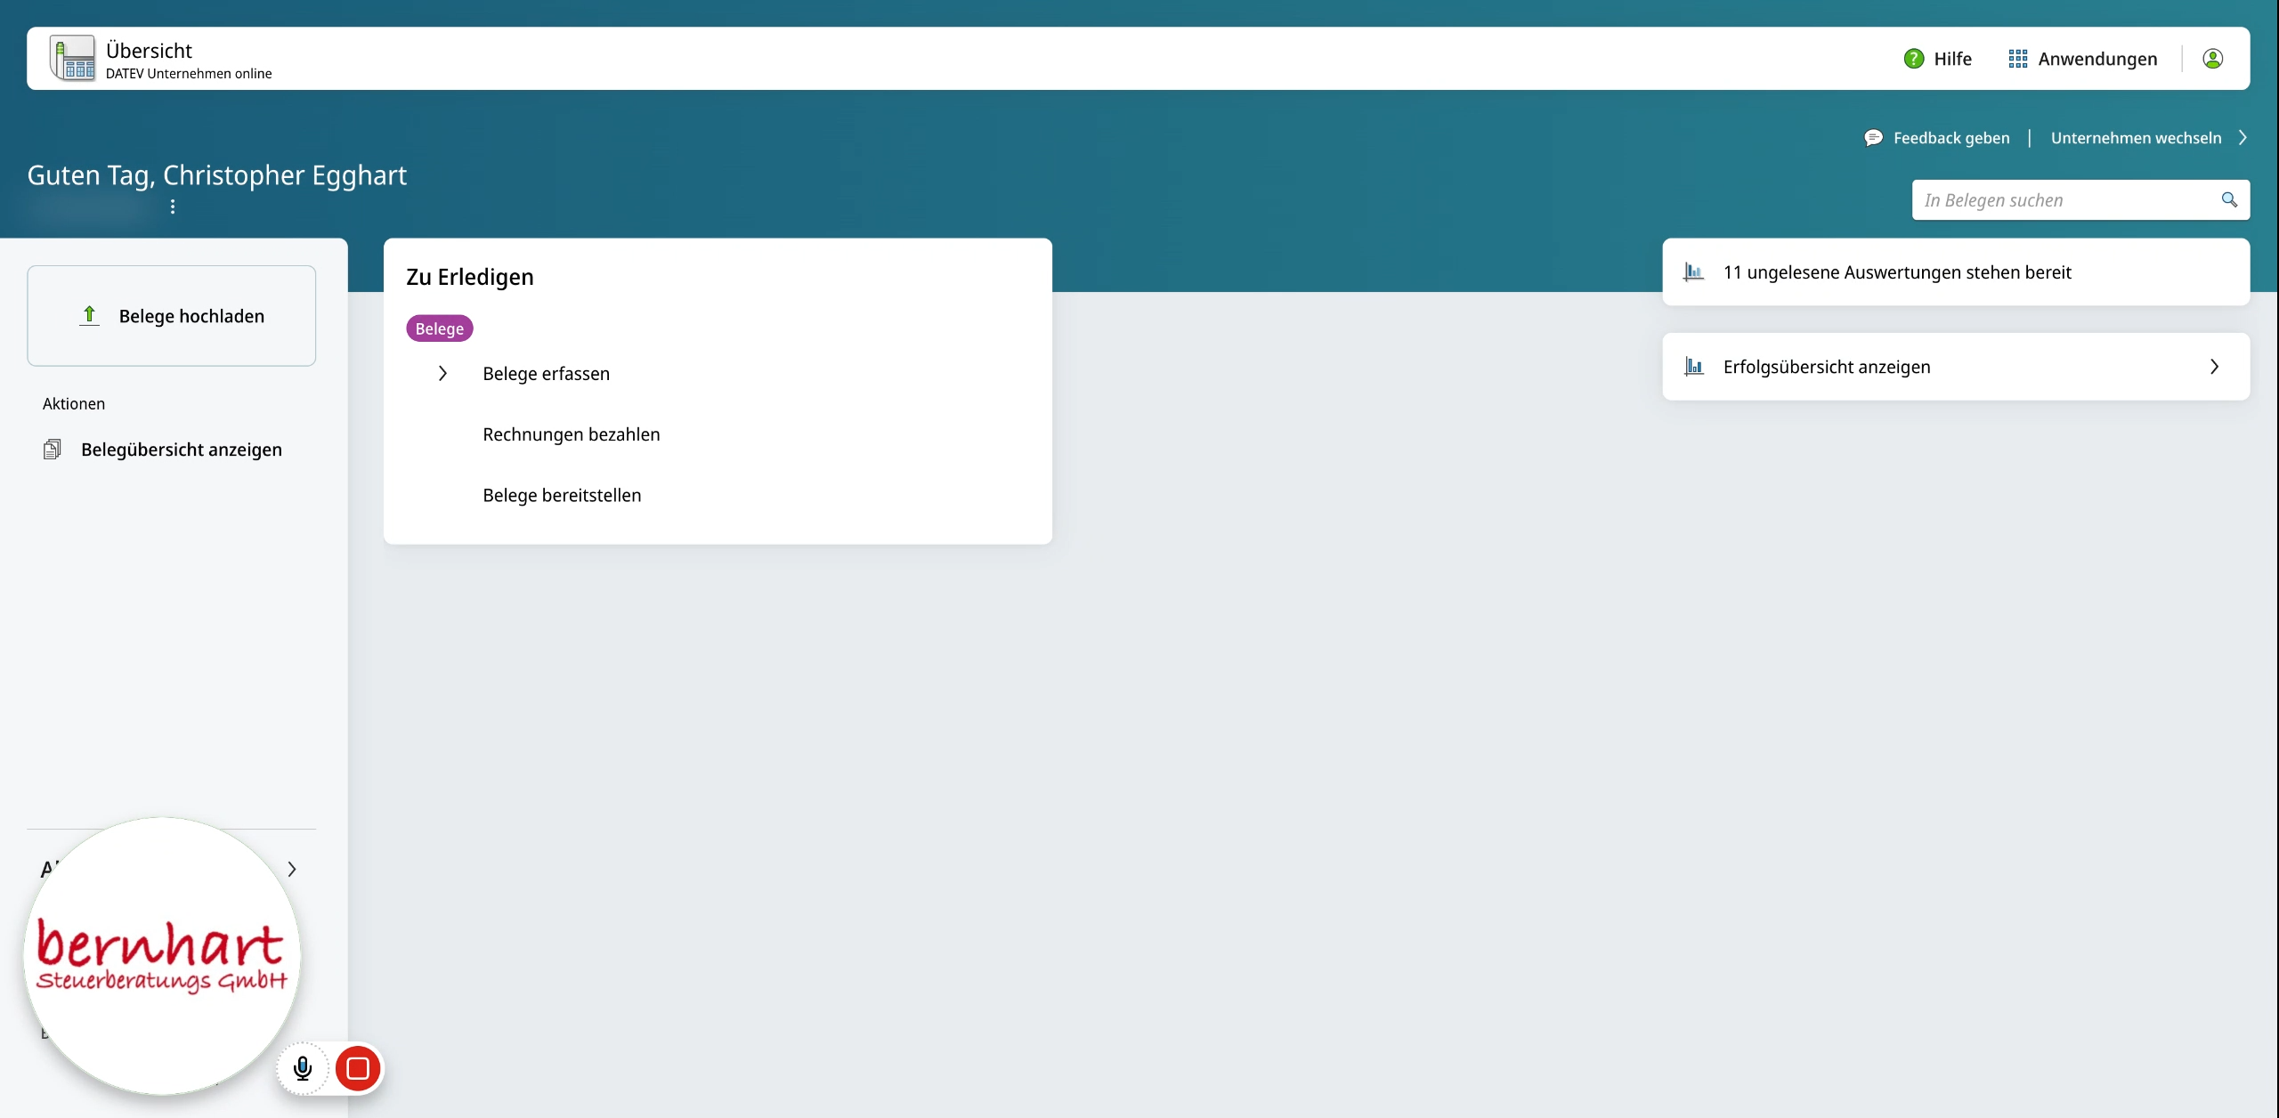Open Hilfe via the green question mark
The height and width of the screenshot is (1118, 2279).
point(1913,59)
